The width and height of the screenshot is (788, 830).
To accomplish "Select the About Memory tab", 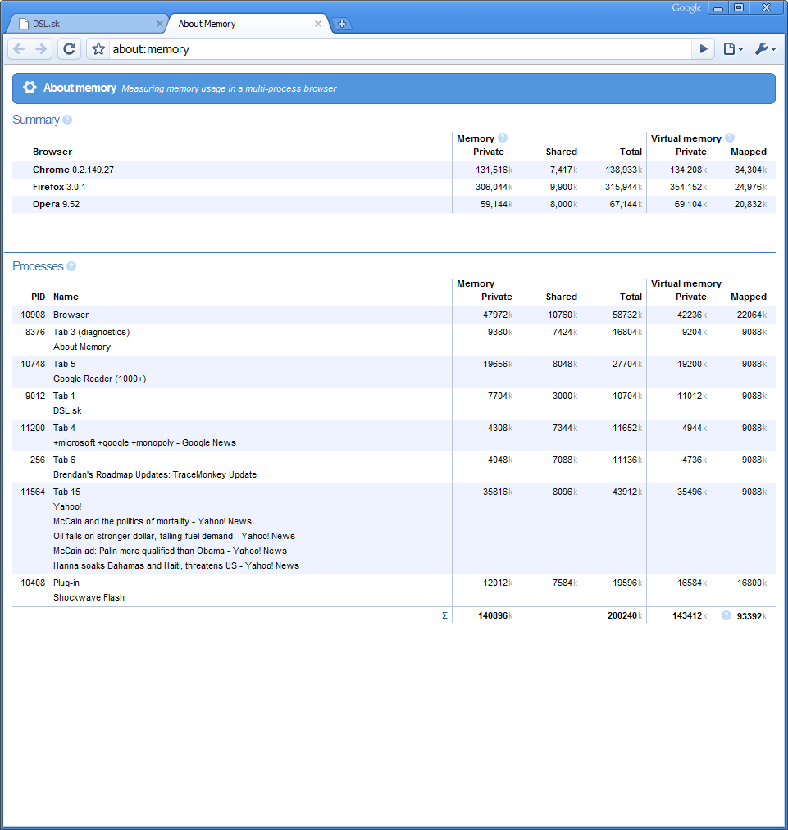I will (x=249, y=24).
